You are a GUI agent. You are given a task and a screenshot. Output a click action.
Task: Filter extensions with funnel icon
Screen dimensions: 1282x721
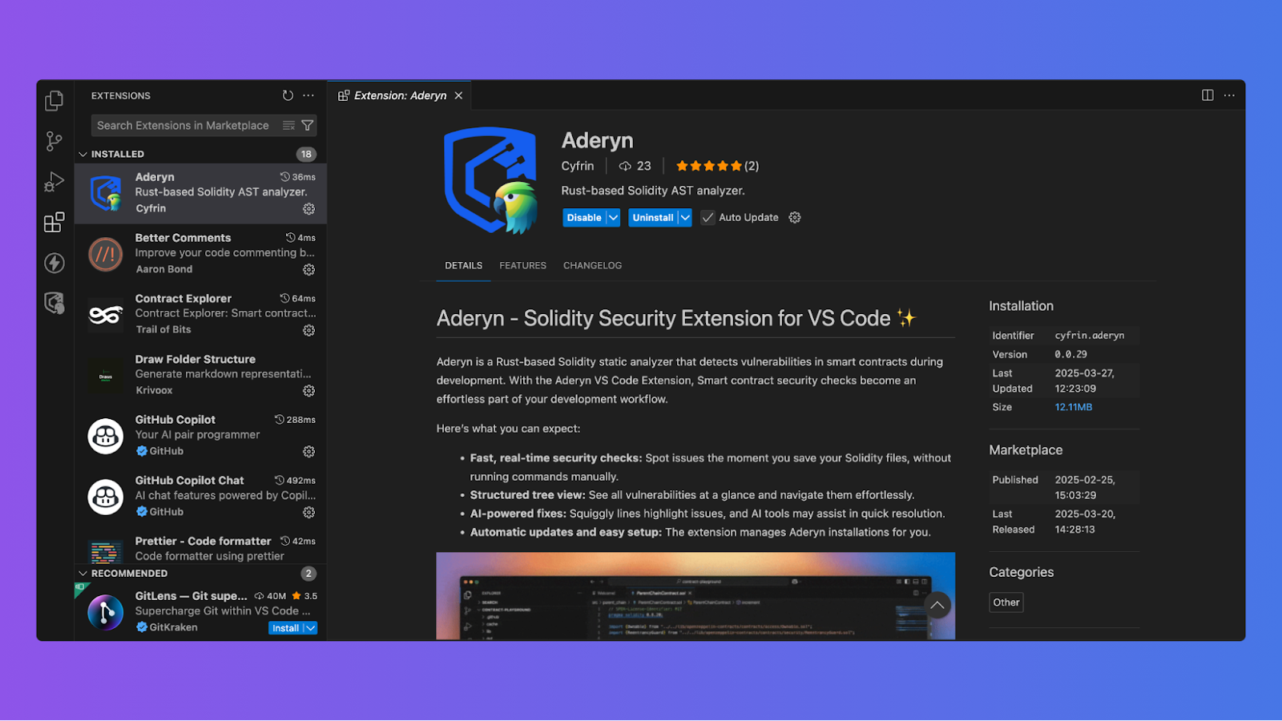click(x=307, y=126)
